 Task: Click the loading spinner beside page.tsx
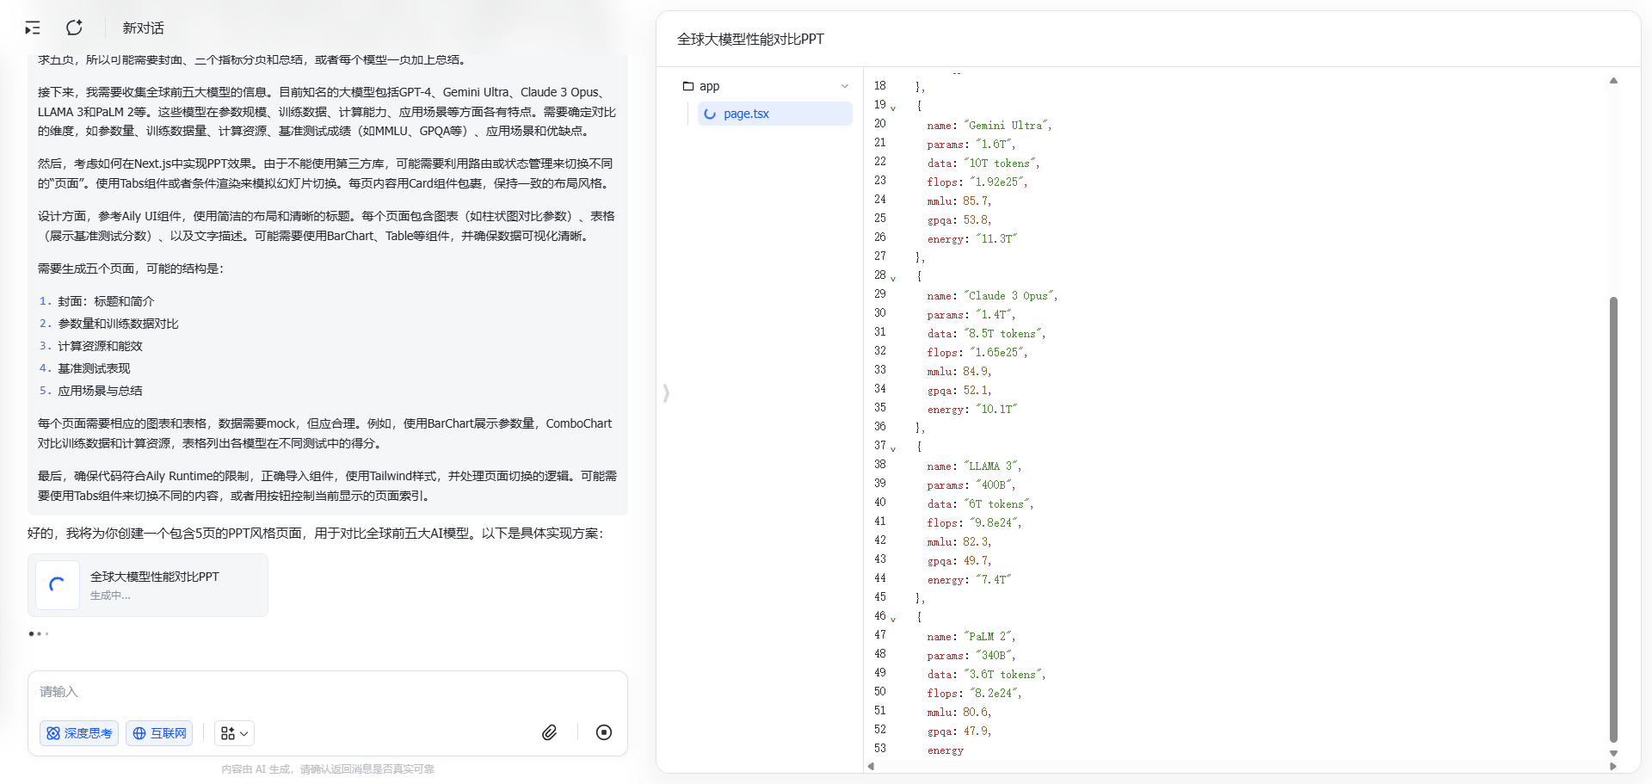(x=710, y=114)
